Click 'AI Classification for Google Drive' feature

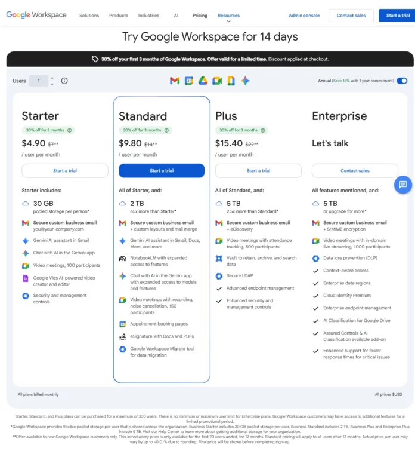[x=357, y=321]
